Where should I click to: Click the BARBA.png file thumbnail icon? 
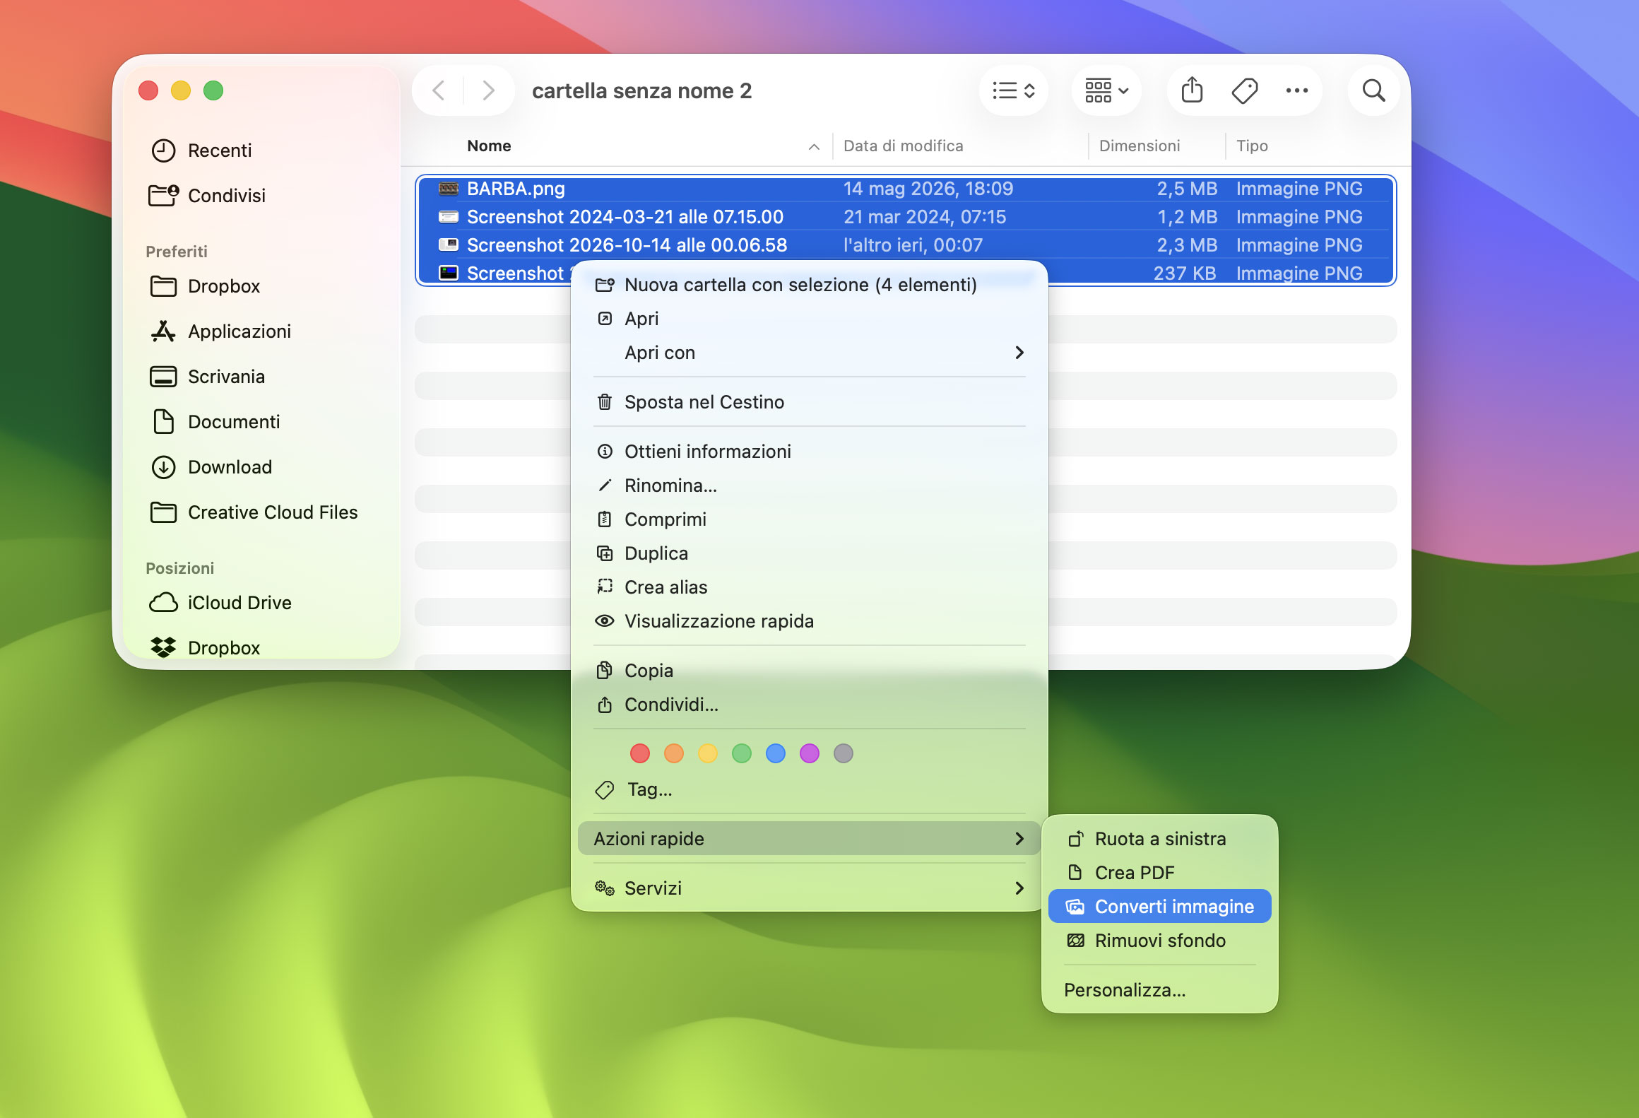[x=449, y=189]
